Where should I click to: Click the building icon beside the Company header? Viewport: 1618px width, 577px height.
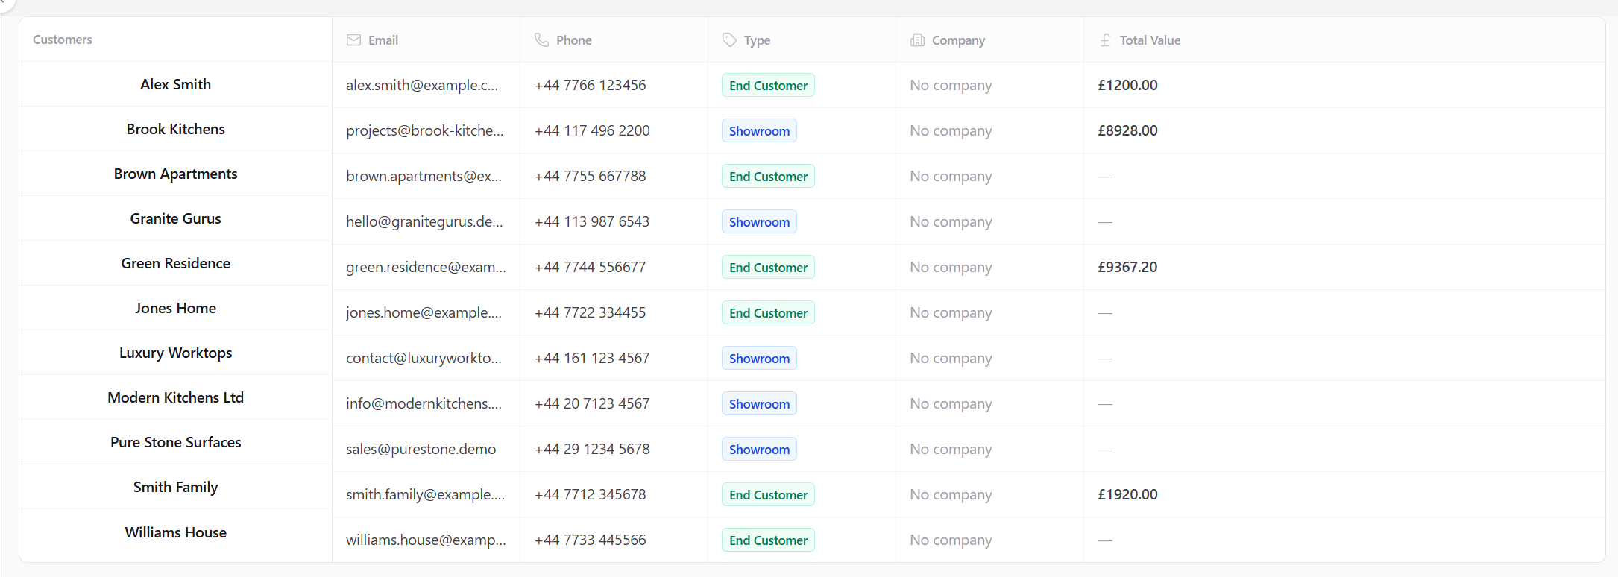pos(917,40)
